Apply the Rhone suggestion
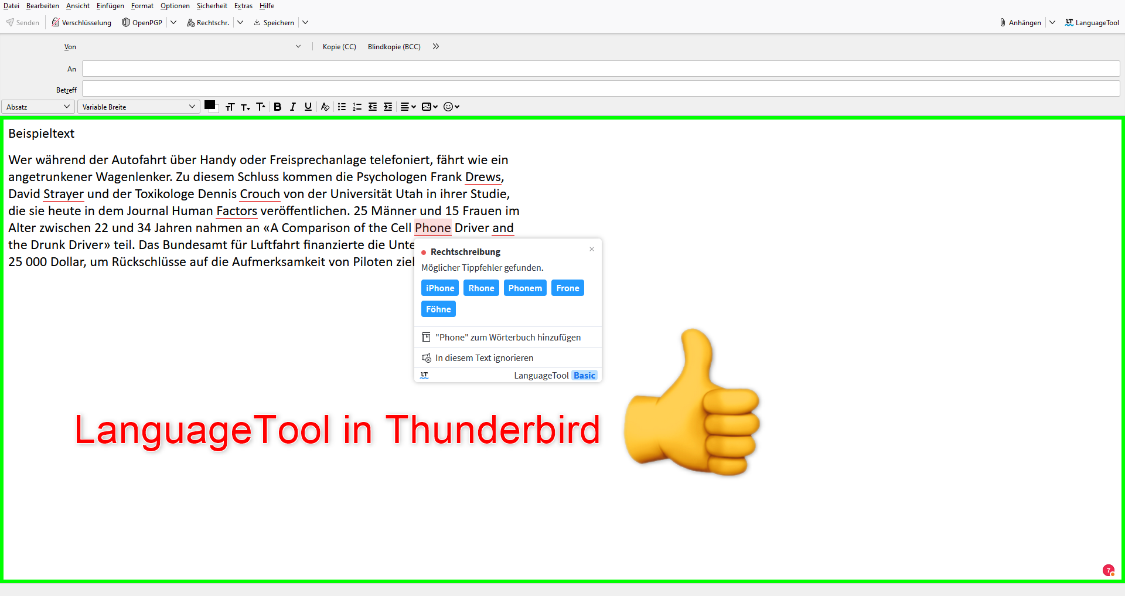This screenshot has height=596, width=1125. point(481,288)
